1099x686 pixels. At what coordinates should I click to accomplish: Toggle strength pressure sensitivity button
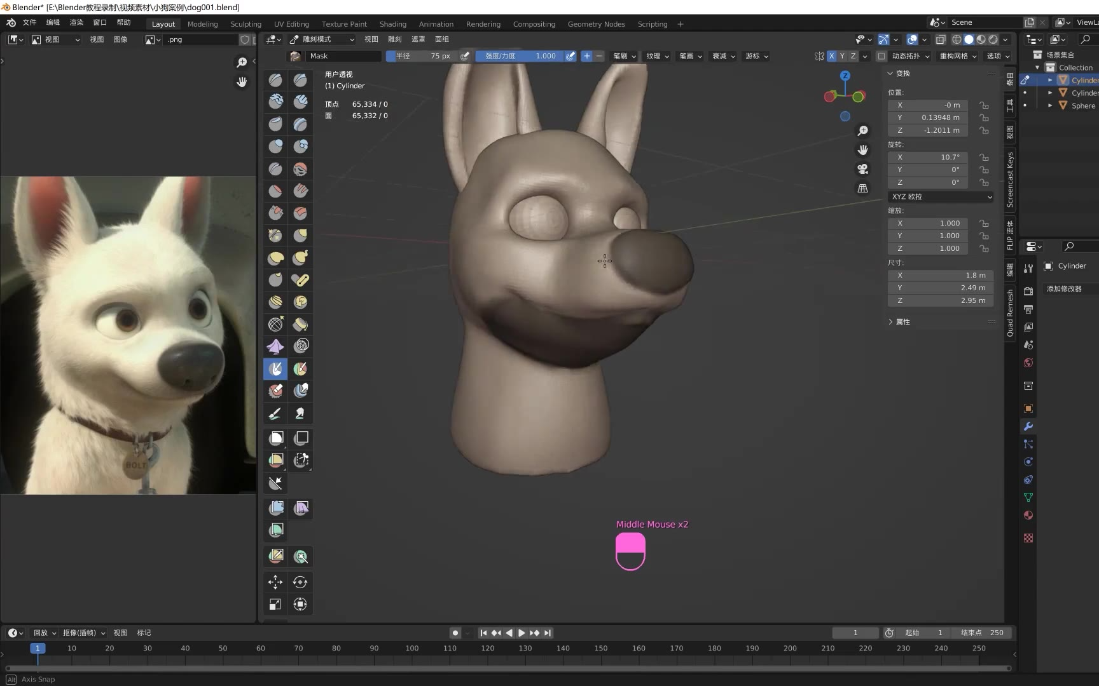570,56
